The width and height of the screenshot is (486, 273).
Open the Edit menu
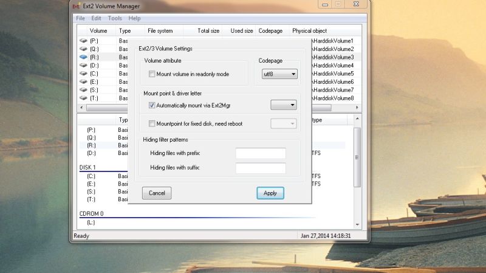(96, 18)
